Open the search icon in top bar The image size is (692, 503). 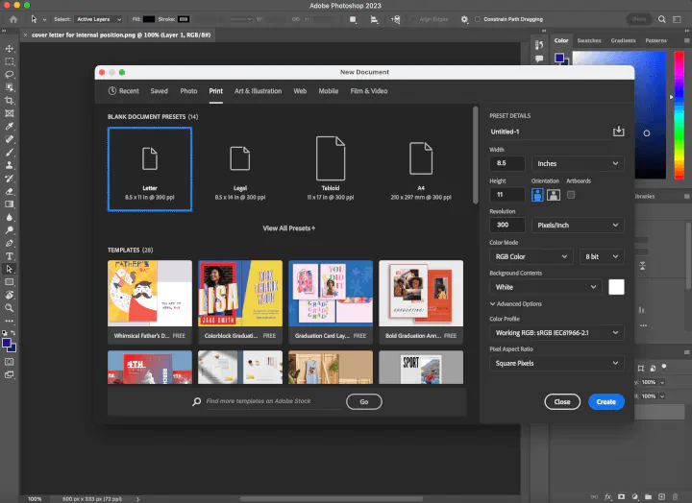coord(661,19)
